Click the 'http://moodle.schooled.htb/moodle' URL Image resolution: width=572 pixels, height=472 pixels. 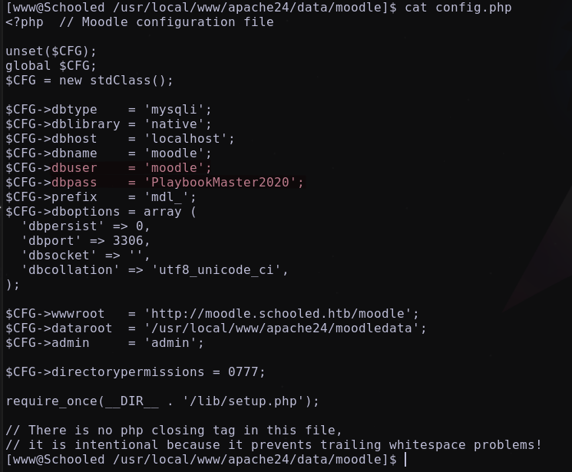click(x=278, y=314)
